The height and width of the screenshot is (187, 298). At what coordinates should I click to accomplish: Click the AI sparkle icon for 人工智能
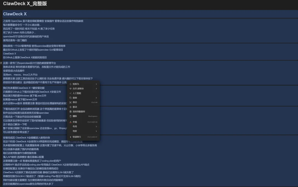click(x=71, y=93)
